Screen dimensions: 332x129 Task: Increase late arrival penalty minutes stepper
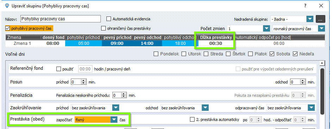click(123, 94)
